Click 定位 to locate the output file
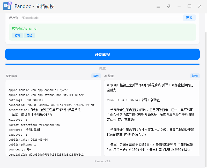Viewport: 207px width, 168px height. point(29,35)
